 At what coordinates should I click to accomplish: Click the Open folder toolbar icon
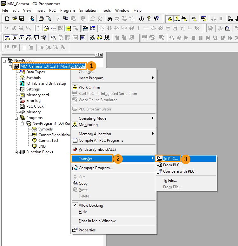pos(15,19)
